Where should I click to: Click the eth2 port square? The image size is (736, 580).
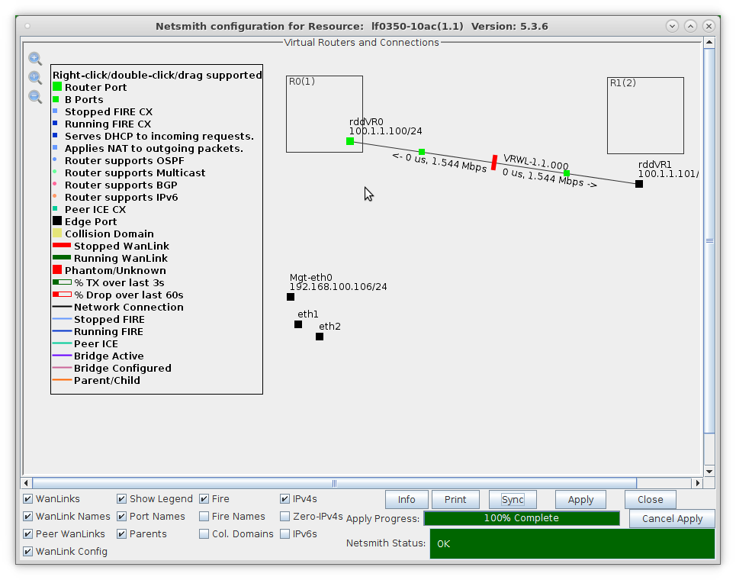click(320, 337)
